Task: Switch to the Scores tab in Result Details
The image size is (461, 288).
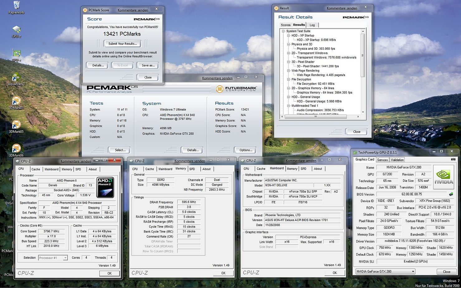Action: [285, 25]
